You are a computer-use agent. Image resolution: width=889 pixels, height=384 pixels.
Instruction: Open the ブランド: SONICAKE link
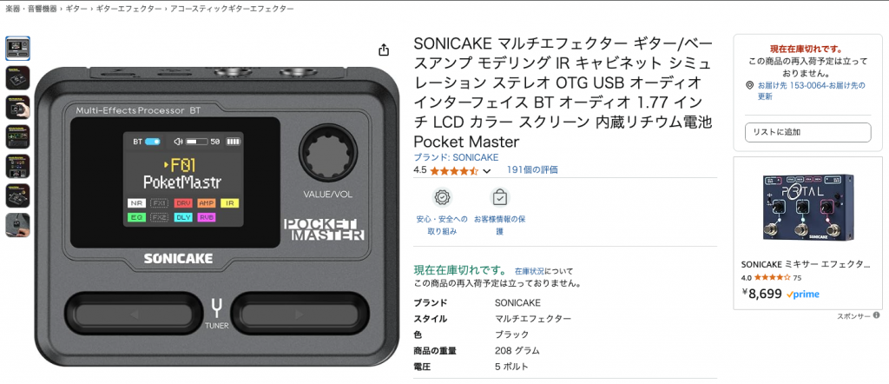(x=456, y=157)
